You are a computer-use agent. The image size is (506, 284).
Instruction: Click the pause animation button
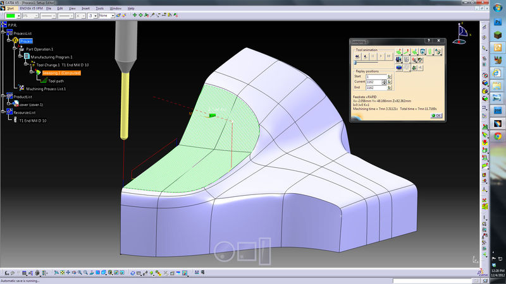point(373,56)
